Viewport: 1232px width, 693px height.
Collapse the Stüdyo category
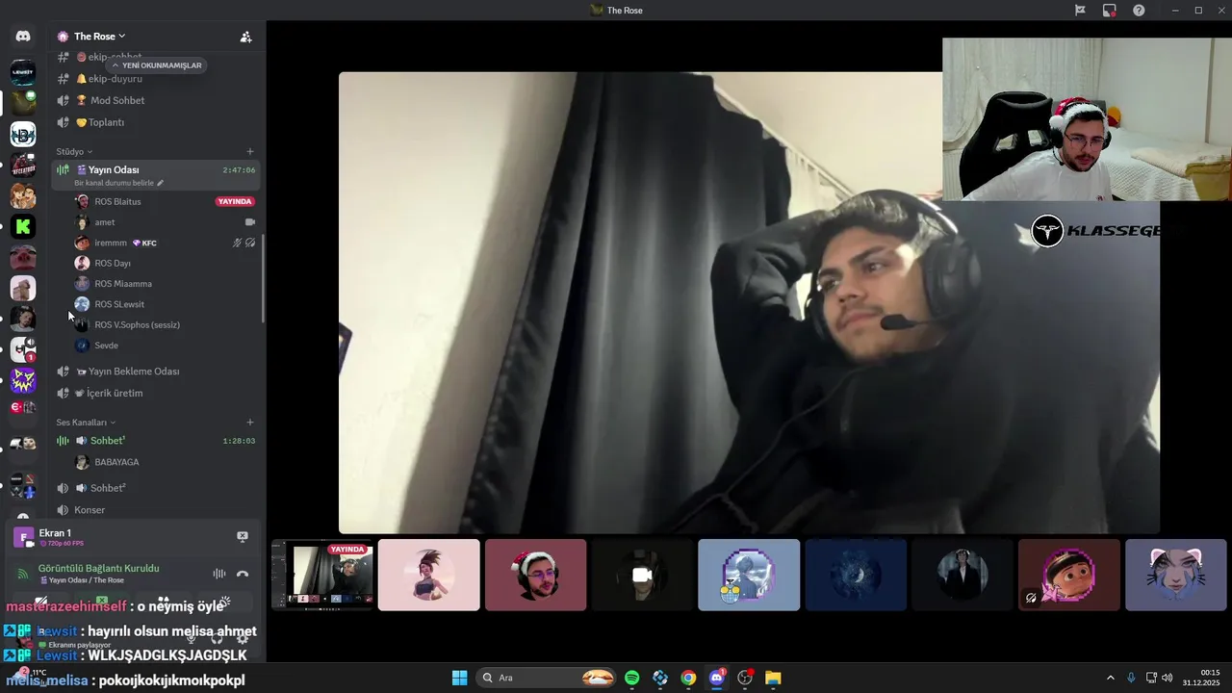74,151
